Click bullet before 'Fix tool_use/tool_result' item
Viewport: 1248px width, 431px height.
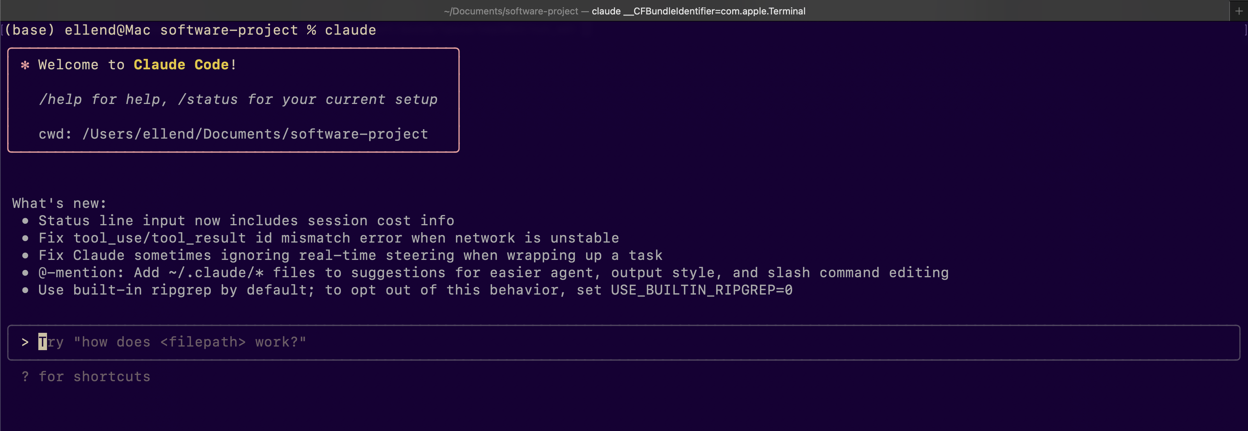tap(25, 239)
